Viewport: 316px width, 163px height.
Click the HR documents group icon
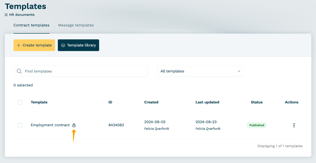click(x=6, y=15)
